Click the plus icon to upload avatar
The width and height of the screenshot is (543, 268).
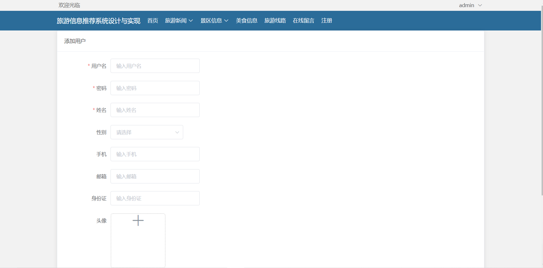138,220
